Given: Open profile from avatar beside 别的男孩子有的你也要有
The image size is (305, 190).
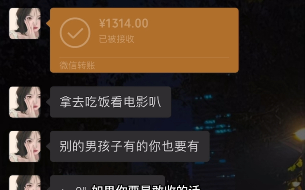Looking at the screenshot, I should [x=25, y=147].
